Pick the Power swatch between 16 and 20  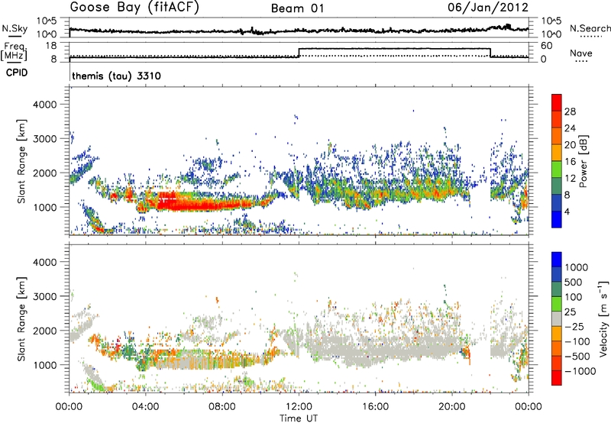(x=557, y=153)
